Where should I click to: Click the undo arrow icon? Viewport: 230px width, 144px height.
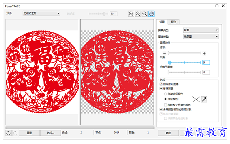point(9,133)
